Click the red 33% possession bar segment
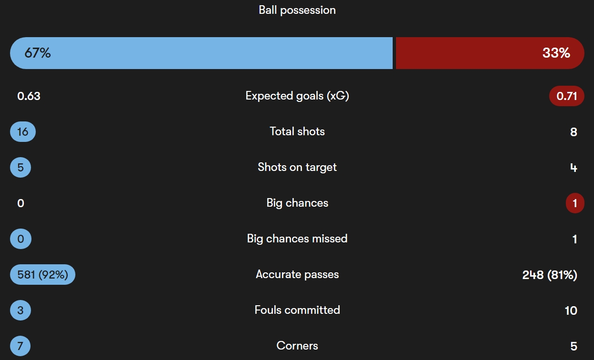This screenshot has height=360, width=594. point(489,53)
